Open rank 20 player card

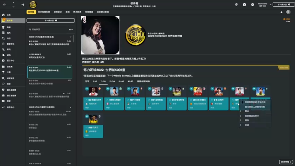(x=93, y=126)
